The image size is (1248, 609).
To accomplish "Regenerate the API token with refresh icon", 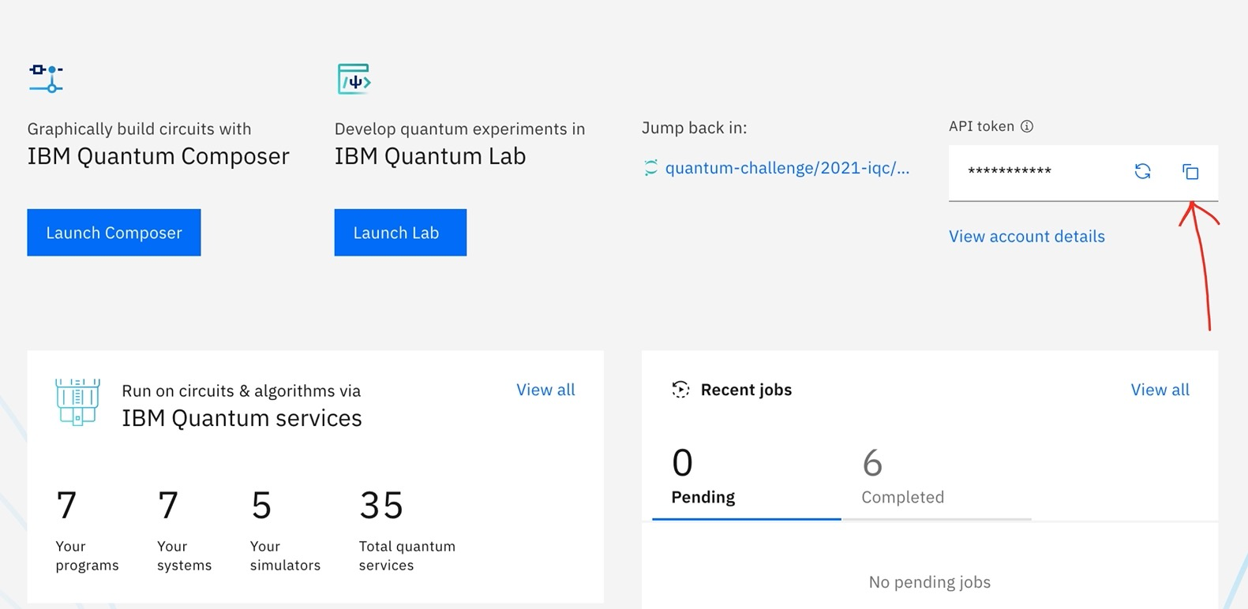I will pyautogui.click(x=1142, y=172).
